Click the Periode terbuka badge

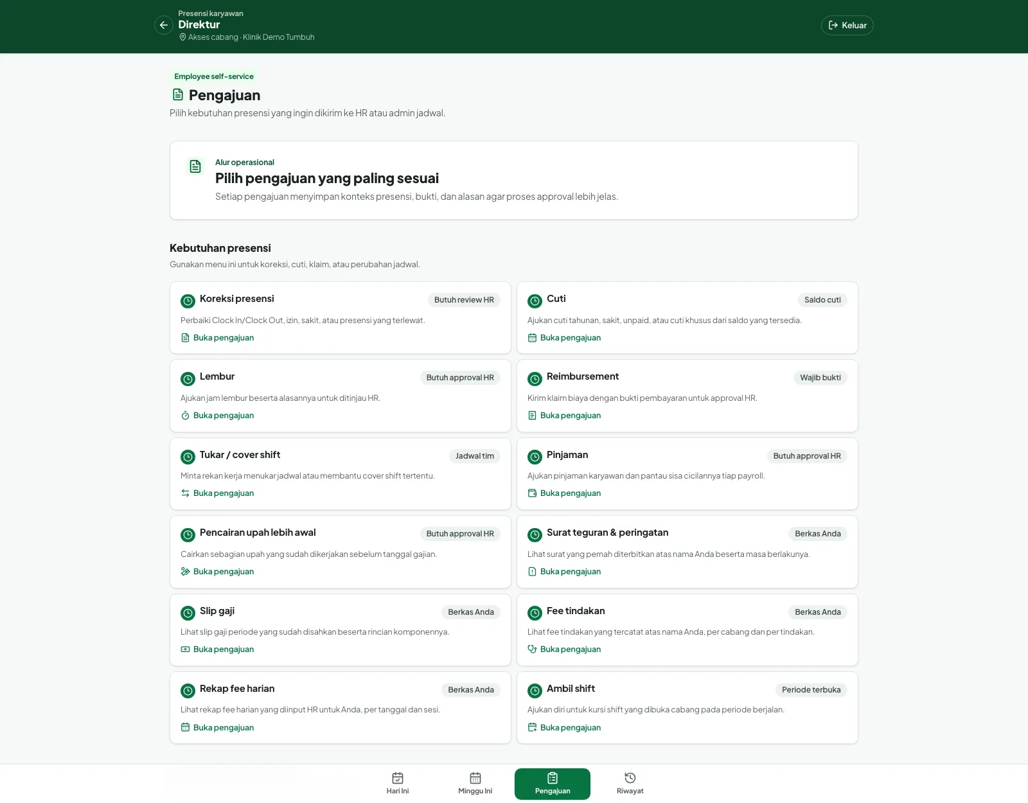coord(811,690)
